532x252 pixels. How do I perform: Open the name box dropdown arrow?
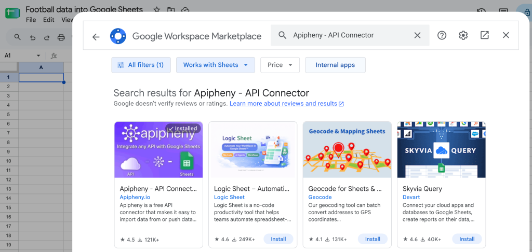38,55
